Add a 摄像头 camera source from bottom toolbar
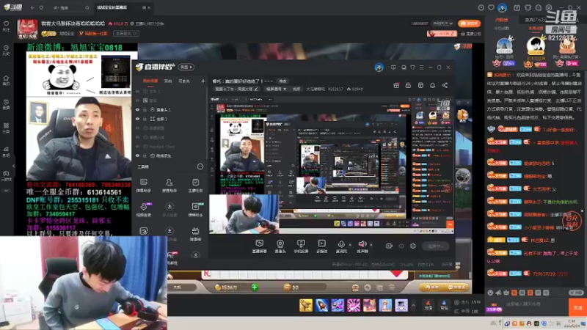Image resolution: width=587 pixels, height=330 pixels. click(x=280, y=246)
